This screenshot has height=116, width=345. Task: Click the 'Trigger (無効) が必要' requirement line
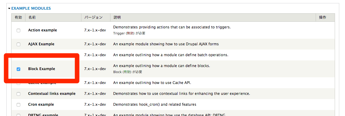[x=129, y=34]
